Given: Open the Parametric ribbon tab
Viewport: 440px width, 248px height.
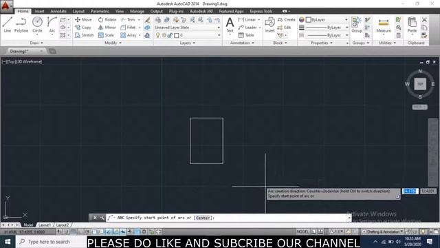Looking at the screenshot, I should 100,11.
